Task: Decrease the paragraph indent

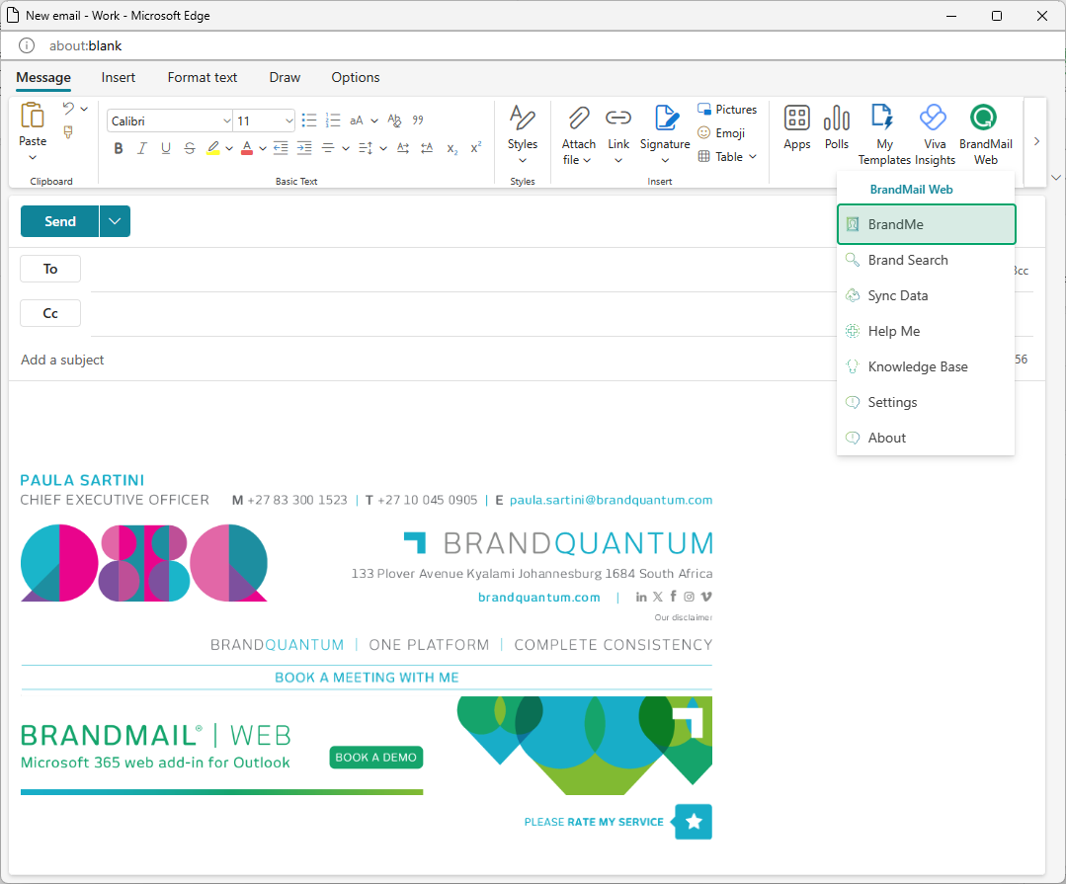Action: (281, 148)
